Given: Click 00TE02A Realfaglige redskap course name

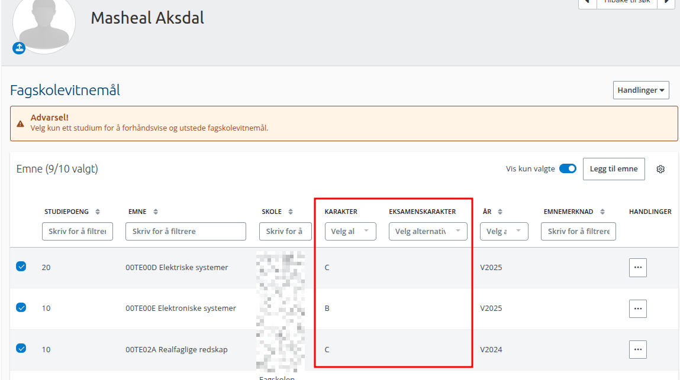Looking at the screenshot, I should [176, 350].
